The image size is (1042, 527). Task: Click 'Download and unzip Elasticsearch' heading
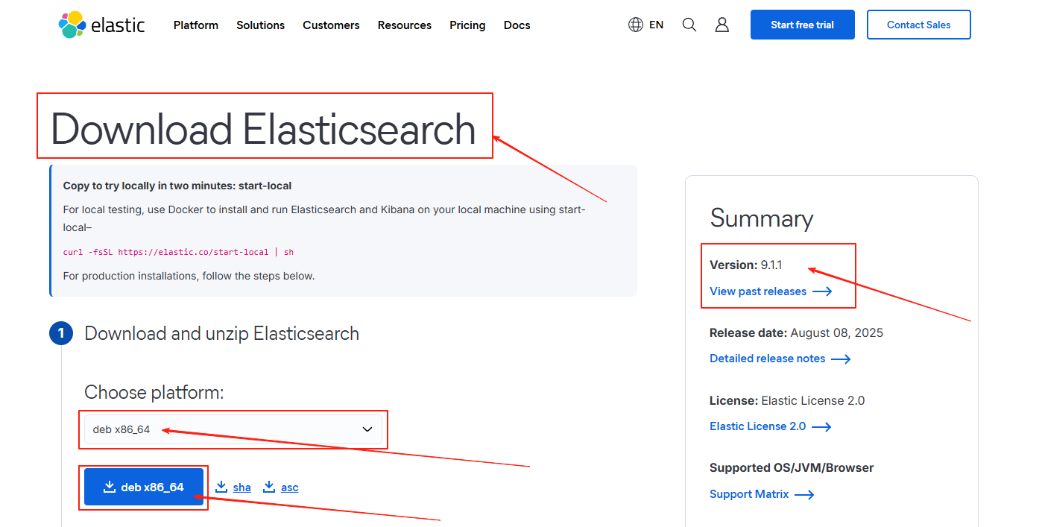pos(222,333)
